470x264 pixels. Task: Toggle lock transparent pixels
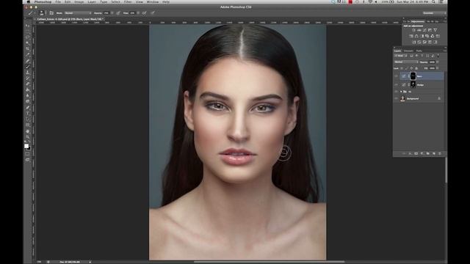402,68
